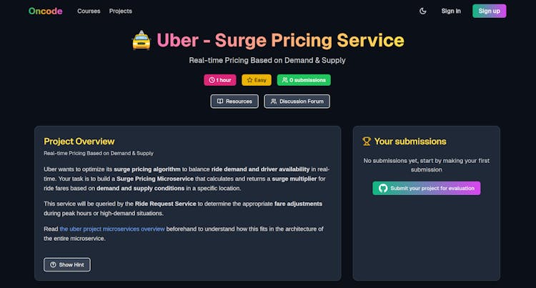Click the Oncode logo

pyautogui.click(x=46, y=11)
